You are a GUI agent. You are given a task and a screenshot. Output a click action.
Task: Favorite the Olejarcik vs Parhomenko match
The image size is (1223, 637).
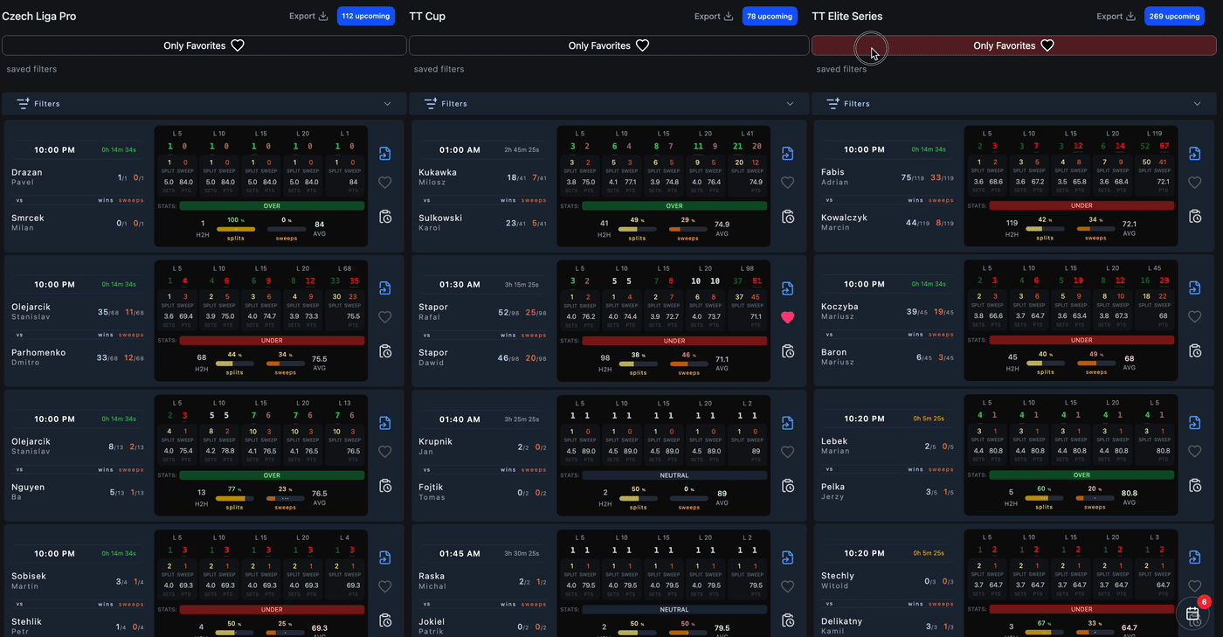click(385, 317)
